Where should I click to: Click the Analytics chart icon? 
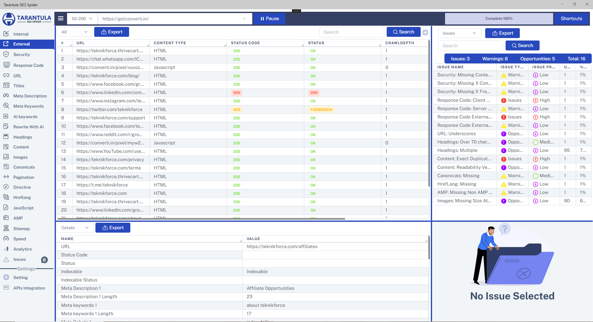click(x=6, y=249)
